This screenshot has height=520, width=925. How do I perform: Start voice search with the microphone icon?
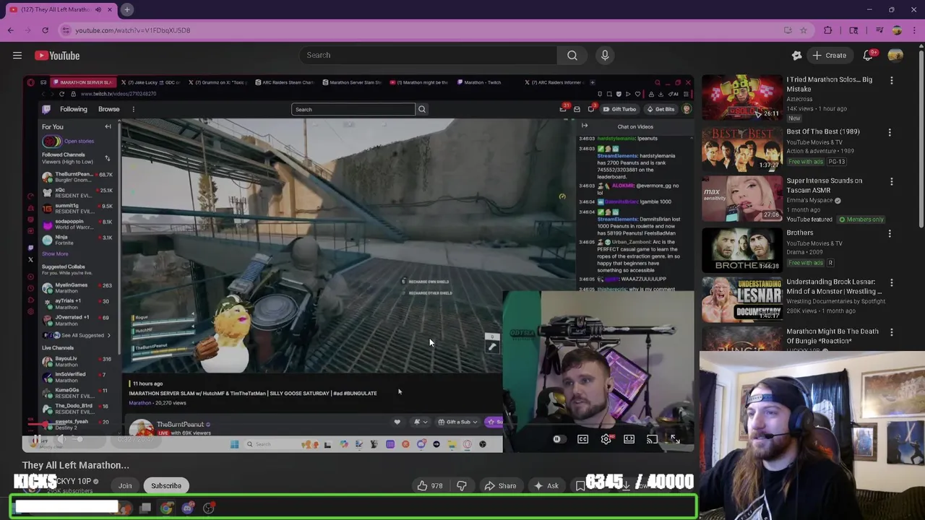coord(605,55)
